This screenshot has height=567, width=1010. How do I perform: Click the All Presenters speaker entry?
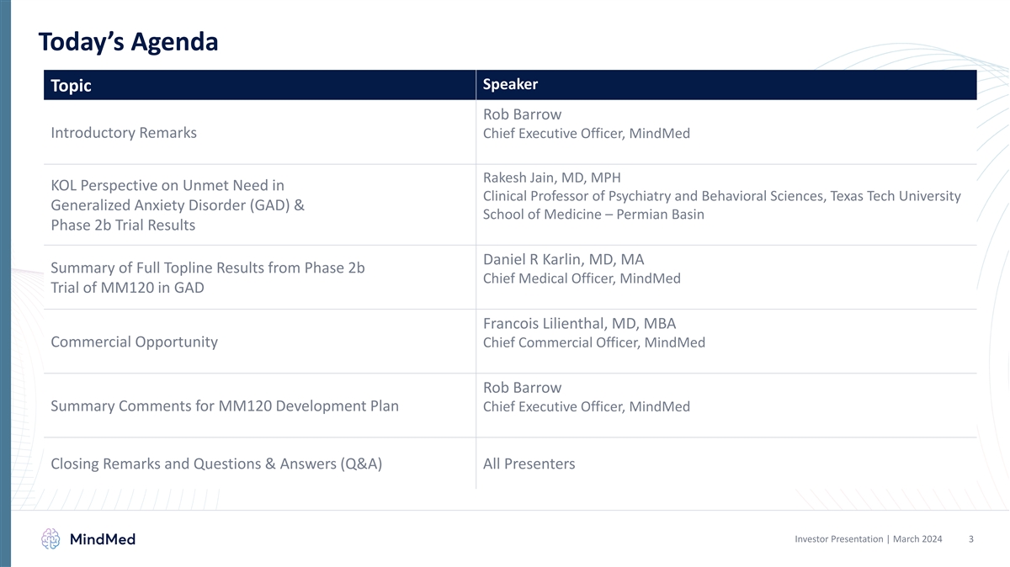pyautogui.click(x=529, y=464)
